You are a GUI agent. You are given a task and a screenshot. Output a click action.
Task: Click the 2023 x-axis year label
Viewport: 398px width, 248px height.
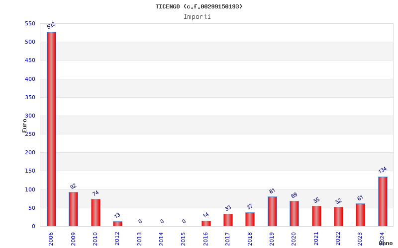[x=360, y=239]
